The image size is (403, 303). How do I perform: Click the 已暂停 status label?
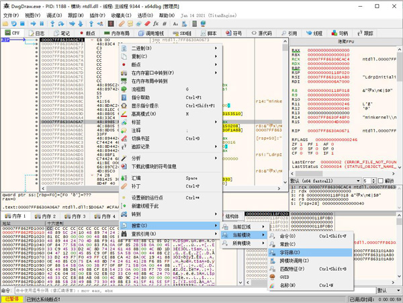click(12, 299)
